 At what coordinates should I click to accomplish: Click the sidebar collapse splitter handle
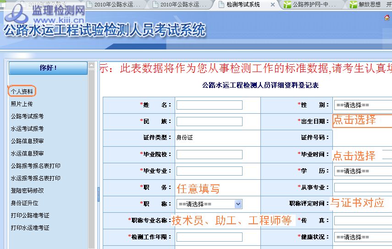point(98,194)
